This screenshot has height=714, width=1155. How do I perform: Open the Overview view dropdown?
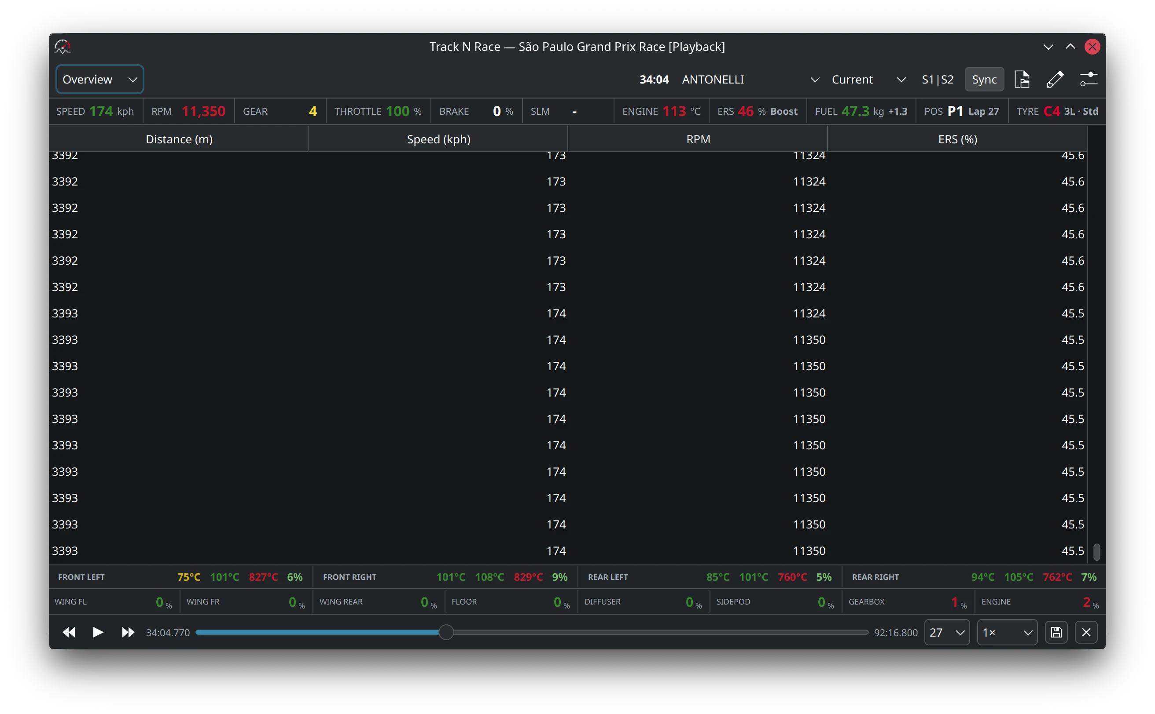[x=100, y=79]
